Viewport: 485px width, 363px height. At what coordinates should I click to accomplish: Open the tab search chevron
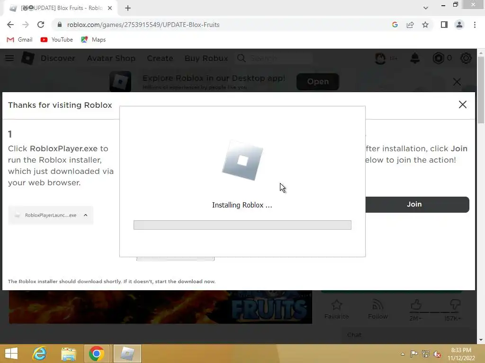[426, 8]
